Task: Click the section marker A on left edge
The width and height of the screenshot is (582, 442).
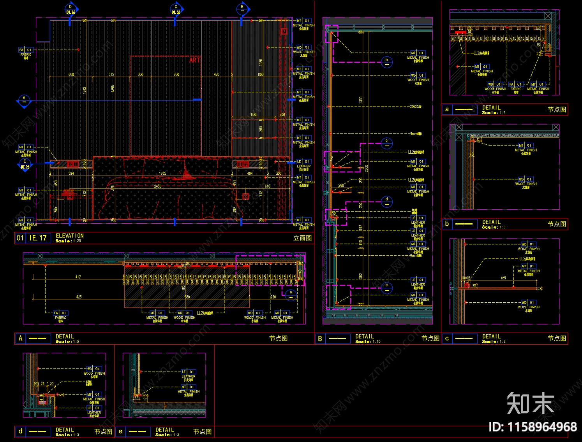Action: (24, 100)
